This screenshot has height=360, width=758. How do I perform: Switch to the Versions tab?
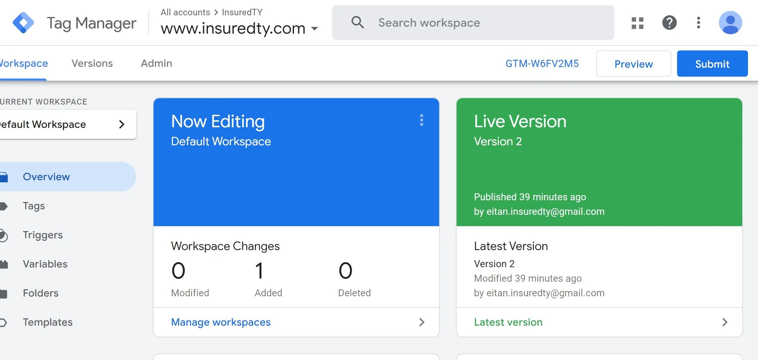[92, 63]
